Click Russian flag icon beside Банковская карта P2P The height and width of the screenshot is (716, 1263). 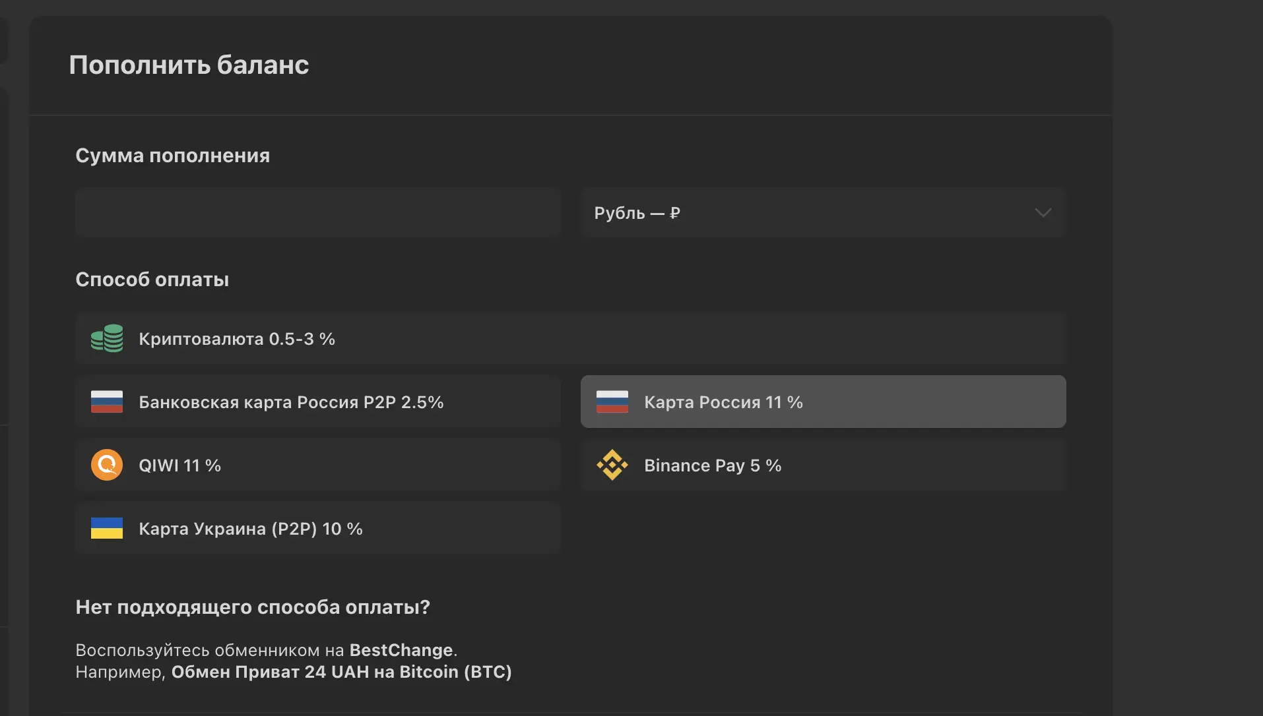point(107,402)
